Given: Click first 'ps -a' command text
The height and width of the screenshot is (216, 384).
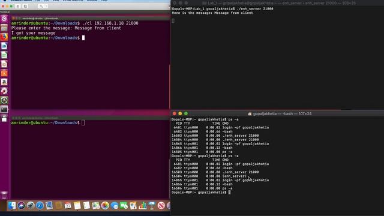Looking at the screenshot, I should coord(233,119).
